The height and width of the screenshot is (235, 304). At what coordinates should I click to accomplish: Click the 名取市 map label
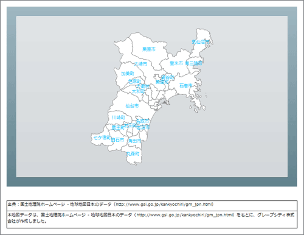[142, 121]
